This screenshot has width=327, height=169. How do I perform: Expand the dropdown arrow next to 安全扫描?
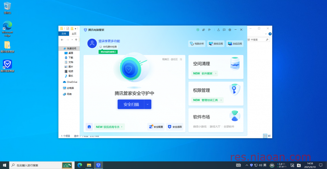tap(148, 104)
